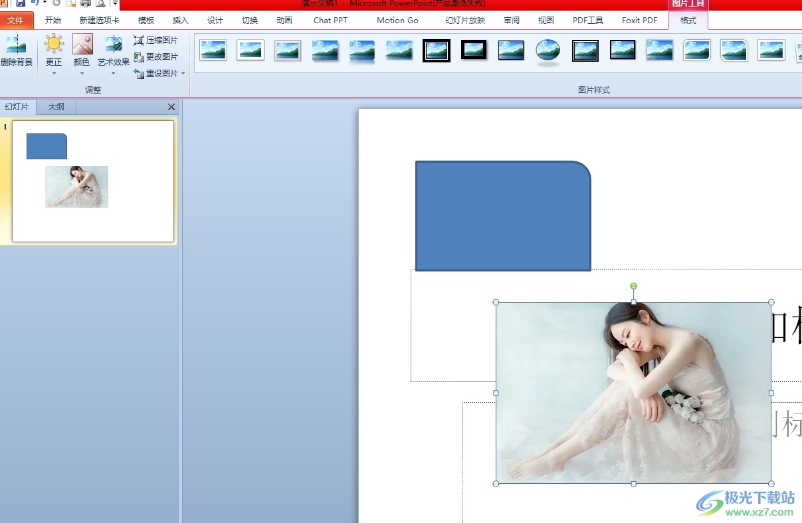Screen dimensions: 802x523
Task: Click the Change Picture (更改图片) icon
Action: pos(139,57)
